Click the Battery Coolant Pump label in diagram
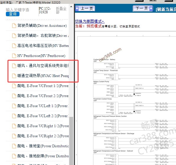Screen dimensions: 176x165 pyautogui.click(x=101, y=81)
